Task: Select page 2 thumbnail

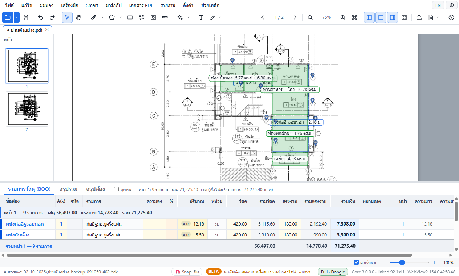Action: point(27,108)
